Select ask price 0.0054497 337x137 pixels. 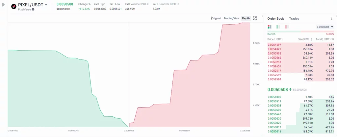274,45
